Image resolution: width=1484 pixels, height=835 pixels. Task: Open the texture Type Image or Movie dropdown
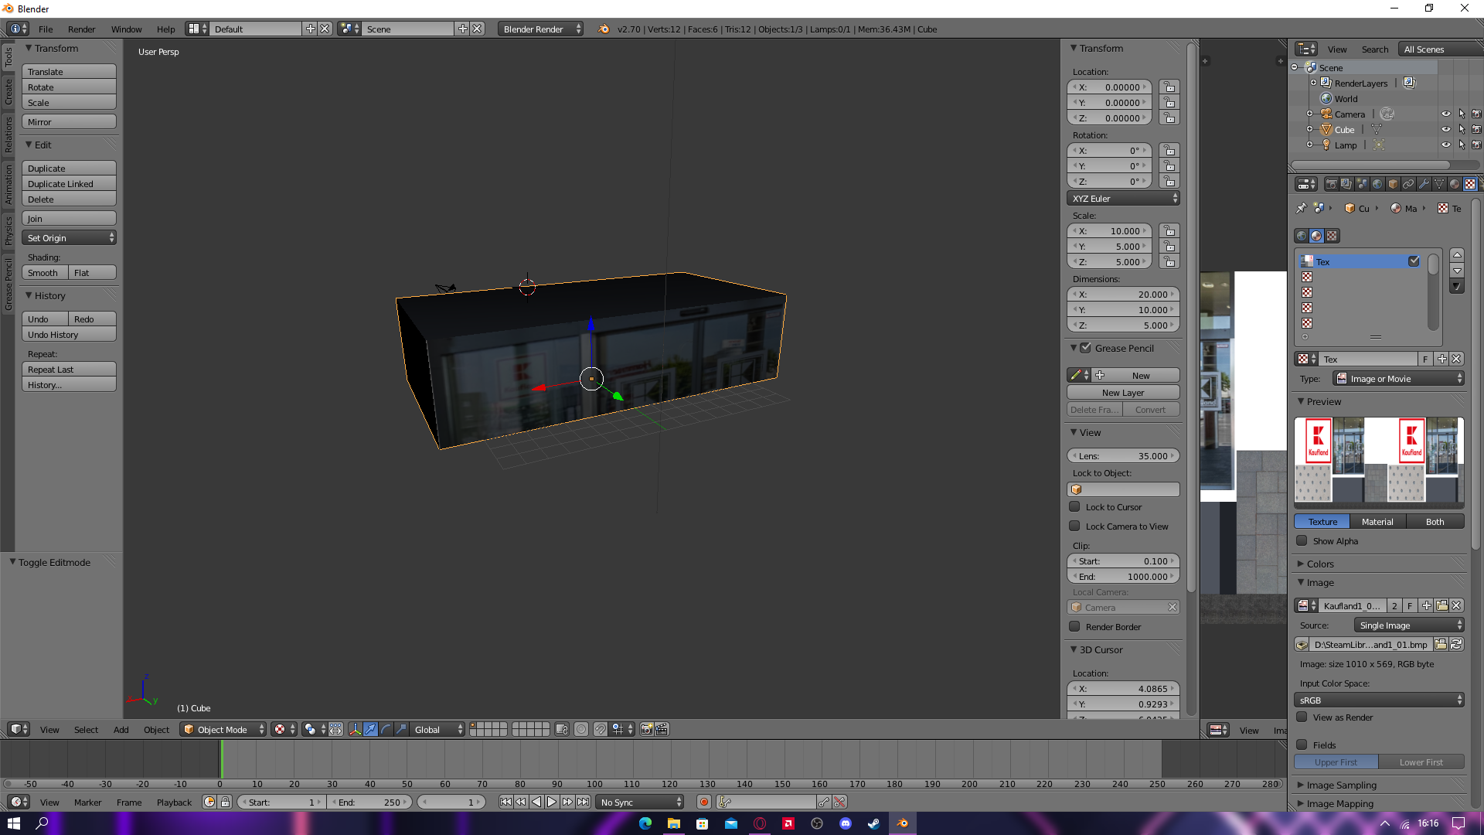pos(1398,379)
